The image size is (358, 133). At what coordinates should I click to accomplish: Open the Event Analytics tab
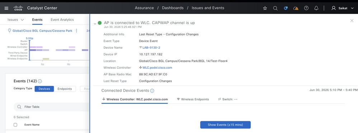[x=62, y=20]
